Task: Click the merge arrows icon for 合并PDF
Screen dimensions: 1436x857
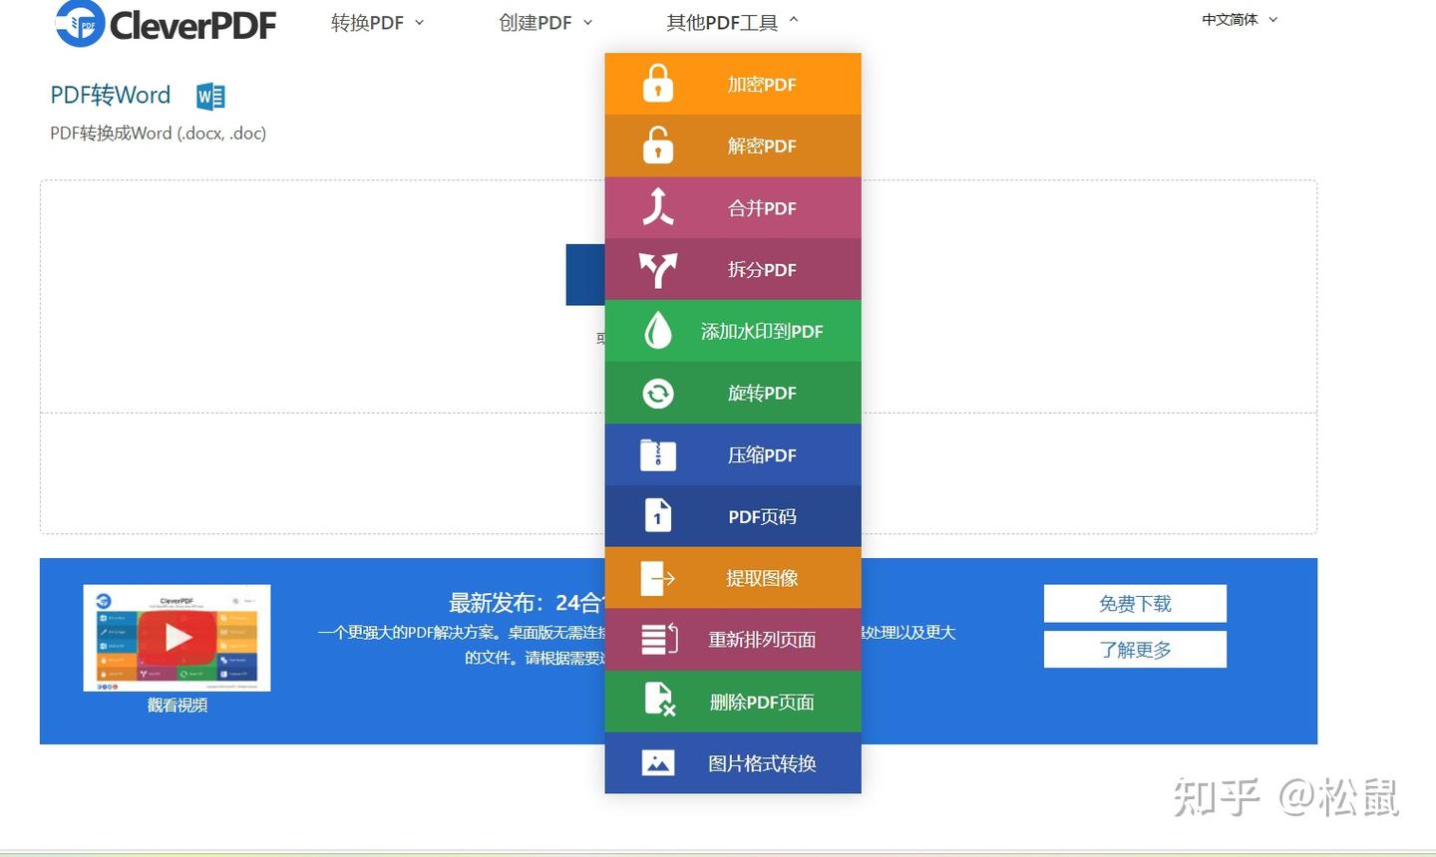Action: pos(658,207)
